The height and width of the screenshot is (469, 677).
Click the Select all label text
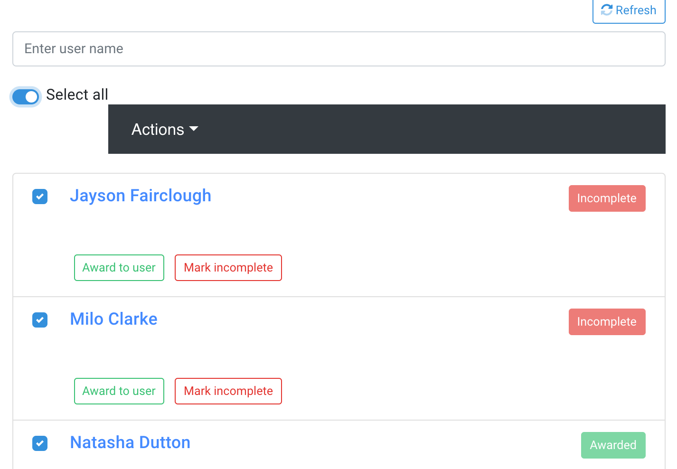[x=77, y=94]
